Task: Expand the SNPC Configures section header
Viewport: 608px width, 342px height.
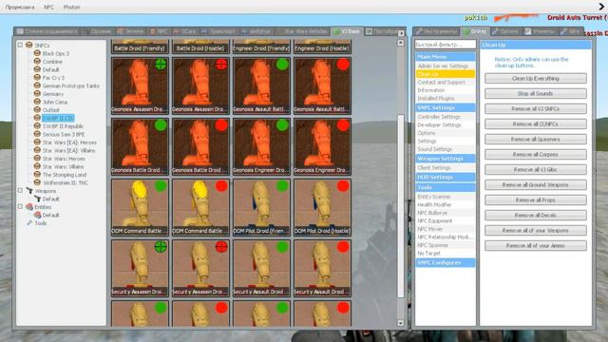Action: tap(446, 263)
